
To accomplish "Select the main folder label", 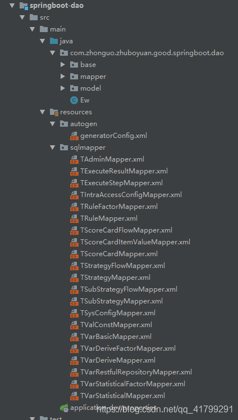I will point(58,29).
